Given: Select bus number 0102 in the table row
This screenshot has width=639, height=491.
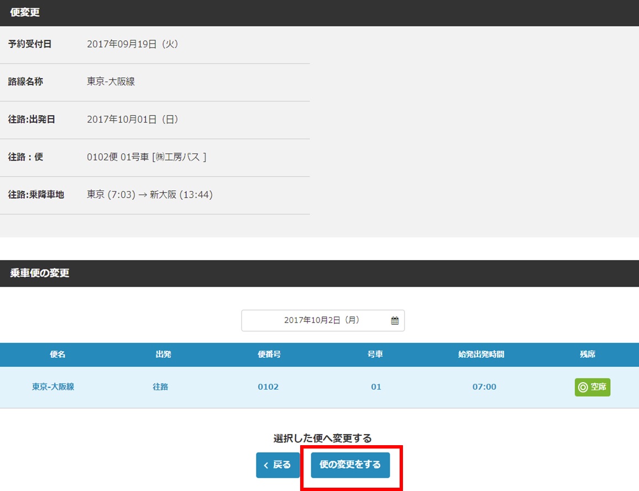Looking at the screenshot, I should tap(268, 387).
